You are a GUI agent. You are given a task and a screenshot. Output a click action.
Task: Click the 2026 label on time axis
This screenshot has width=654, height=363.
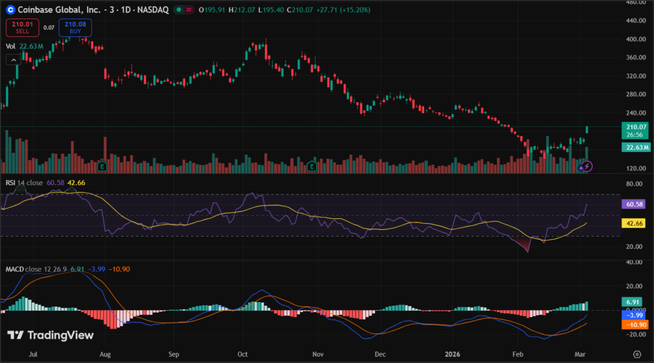pos(452,353)
